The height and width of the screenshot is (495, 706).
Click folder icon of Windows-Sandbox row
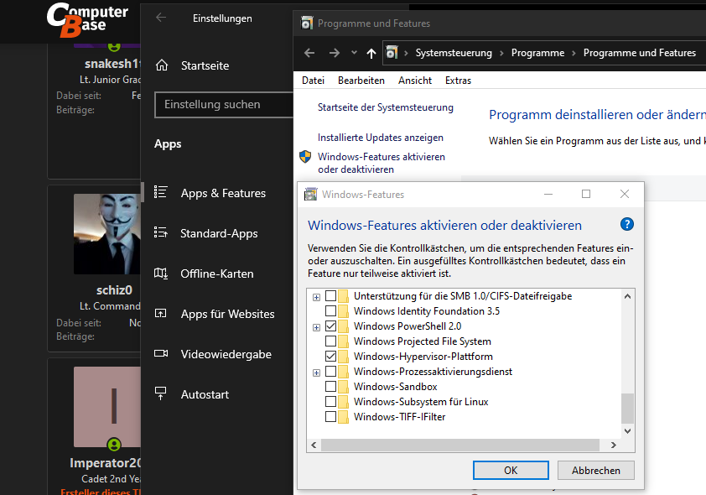click(x=343, y=387)
